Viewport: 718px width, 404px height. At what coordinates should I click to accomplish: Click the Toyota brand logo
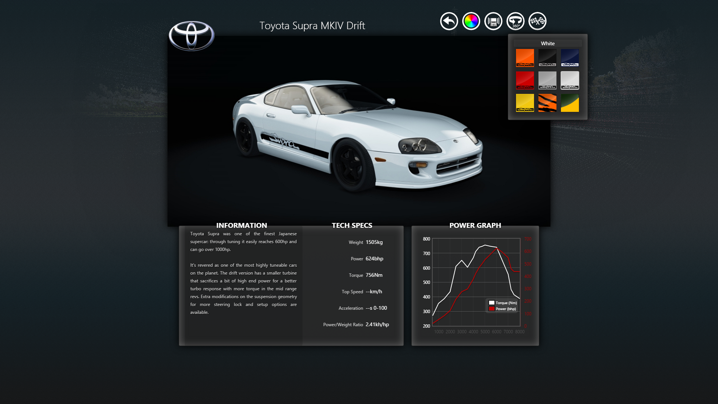191,36
